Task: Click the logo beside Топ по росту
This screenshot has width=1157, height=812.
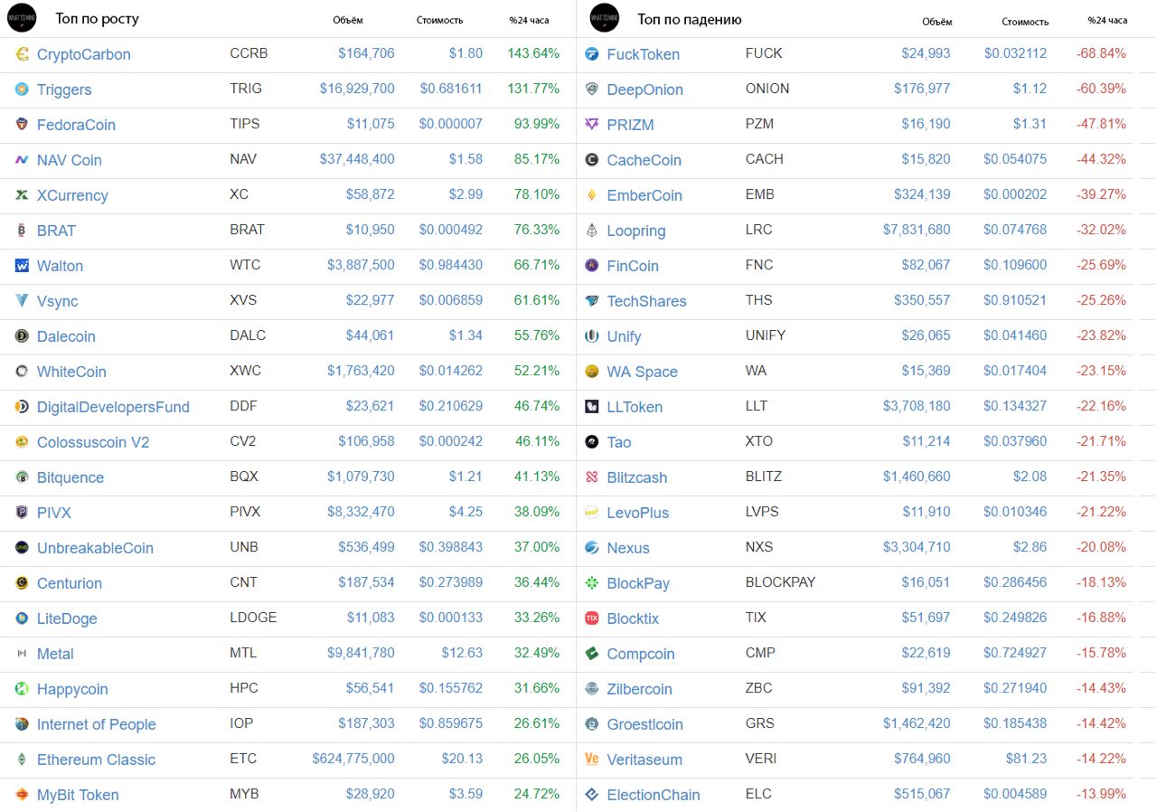Action: pyautogui.click(x=22, y=18)
